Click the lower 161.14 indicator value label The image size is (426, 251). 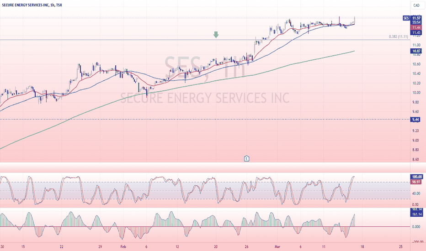point(417,214)
